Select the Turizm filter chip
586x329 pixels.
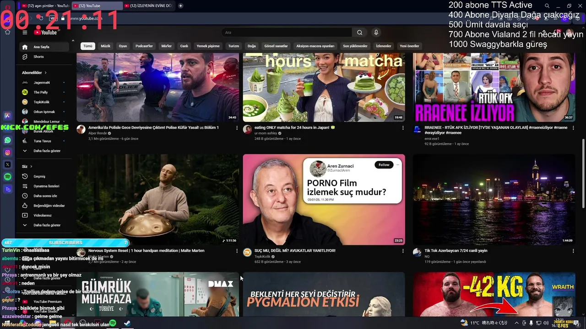pyautogui.click(x=233, y=46)
